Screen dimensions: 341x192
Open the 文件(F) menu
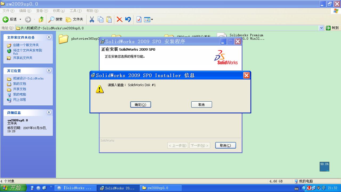[x=9, y=11]
